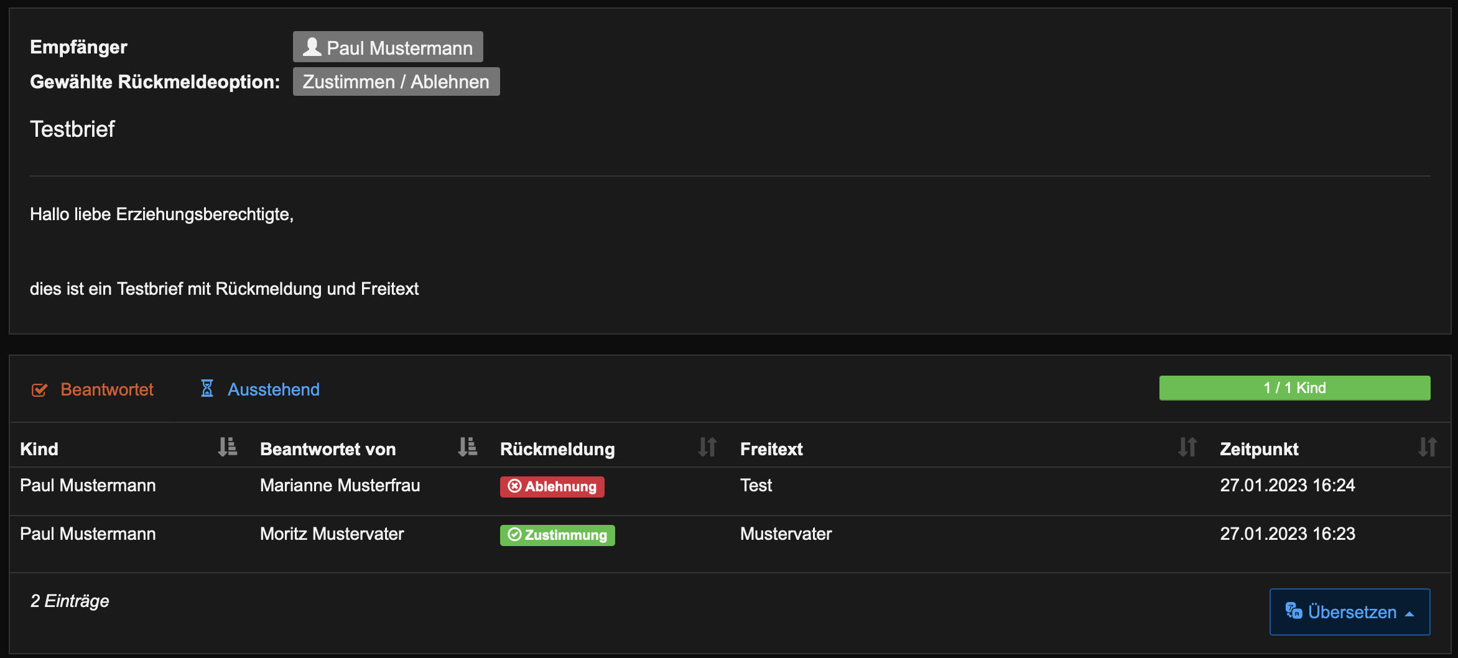Sort by Beantwortet von column icon
The image size is (1458, 658).
pyautogui.click(x=467, y=447)
